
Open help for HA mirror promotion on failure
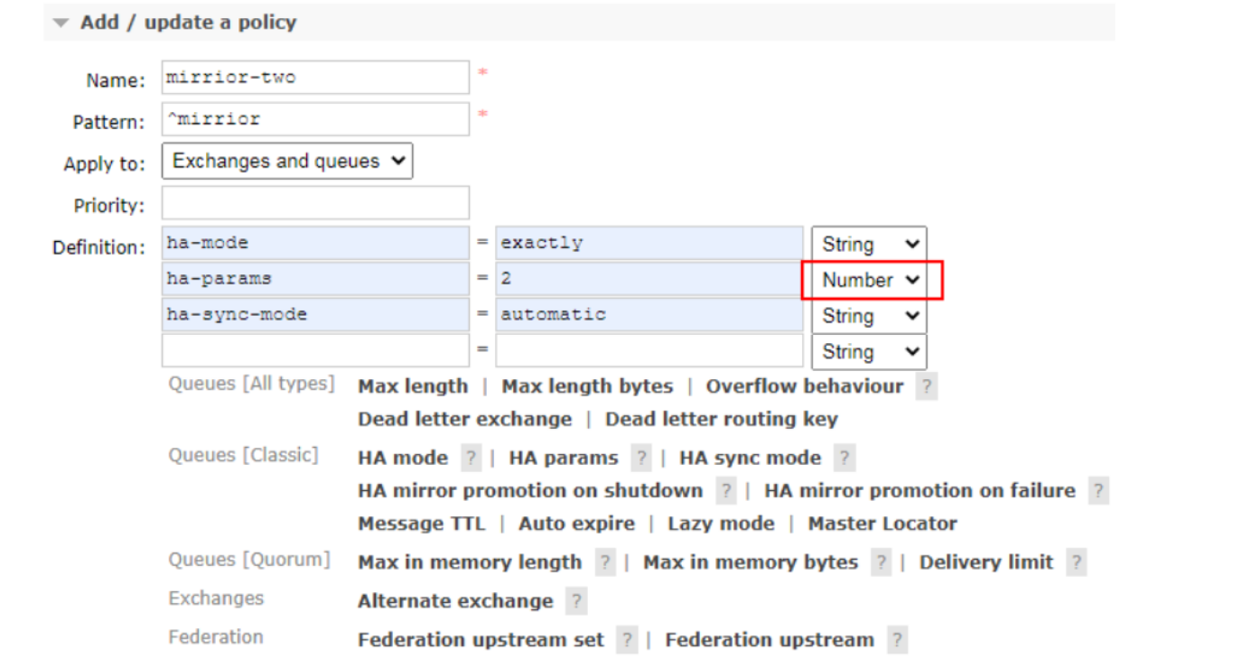tap(1097, 491)
